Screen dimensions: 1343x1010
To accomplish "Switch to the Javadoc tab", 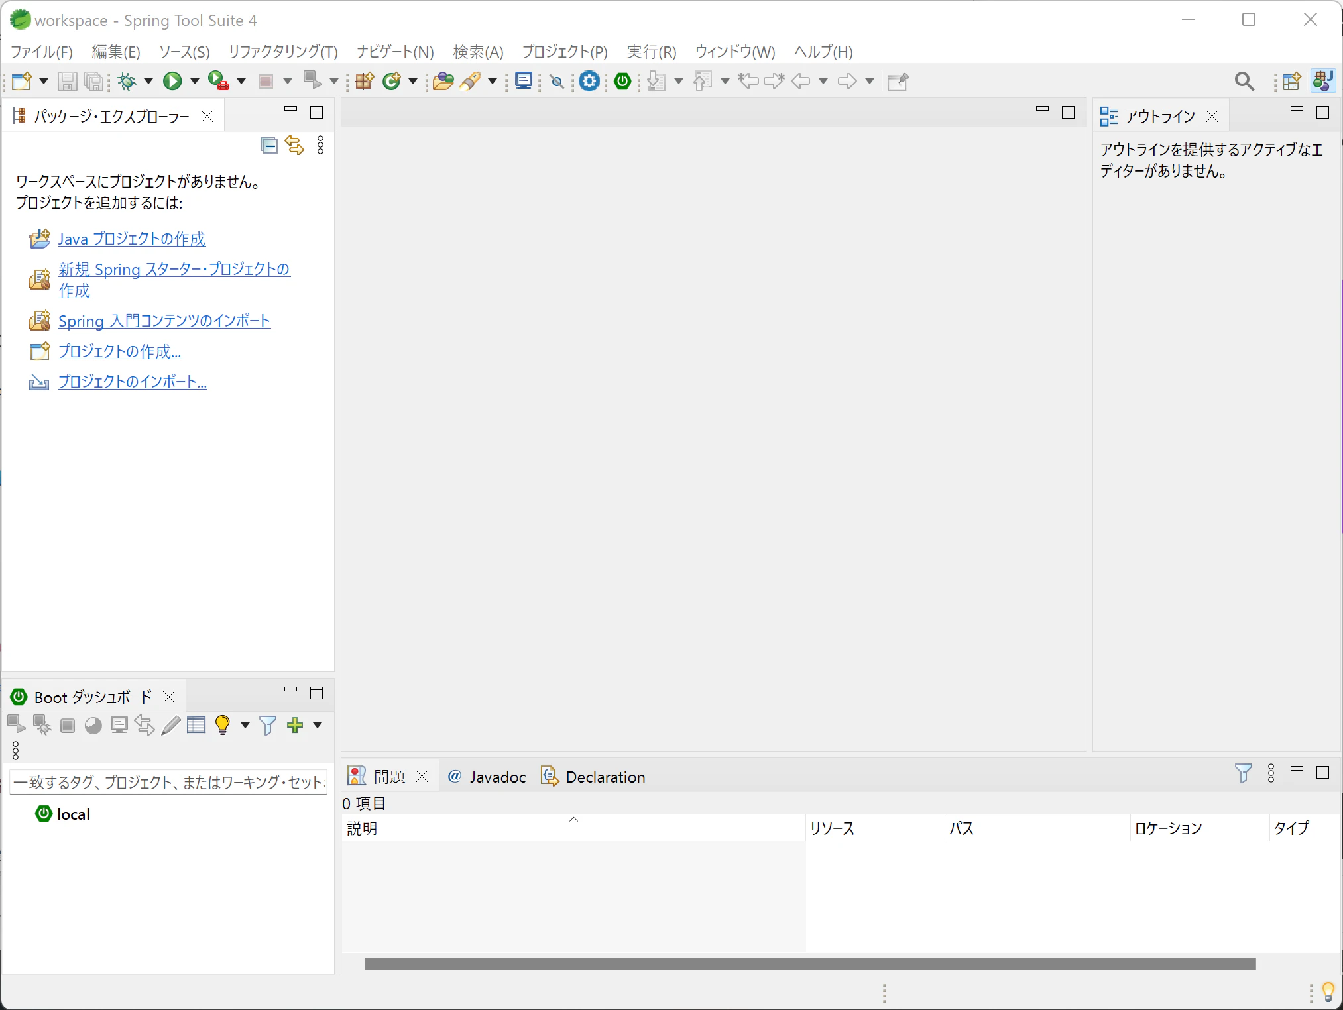I will pos(487,777).
